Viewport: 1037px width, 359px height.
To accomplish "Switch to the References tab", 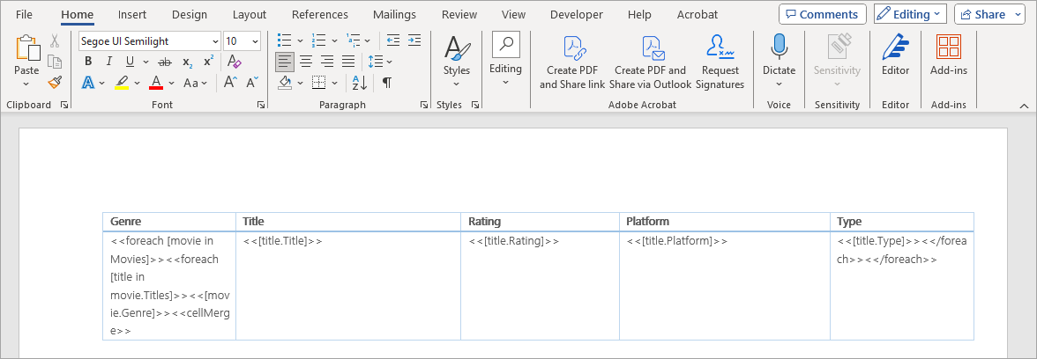I will (x=319, y=14).
